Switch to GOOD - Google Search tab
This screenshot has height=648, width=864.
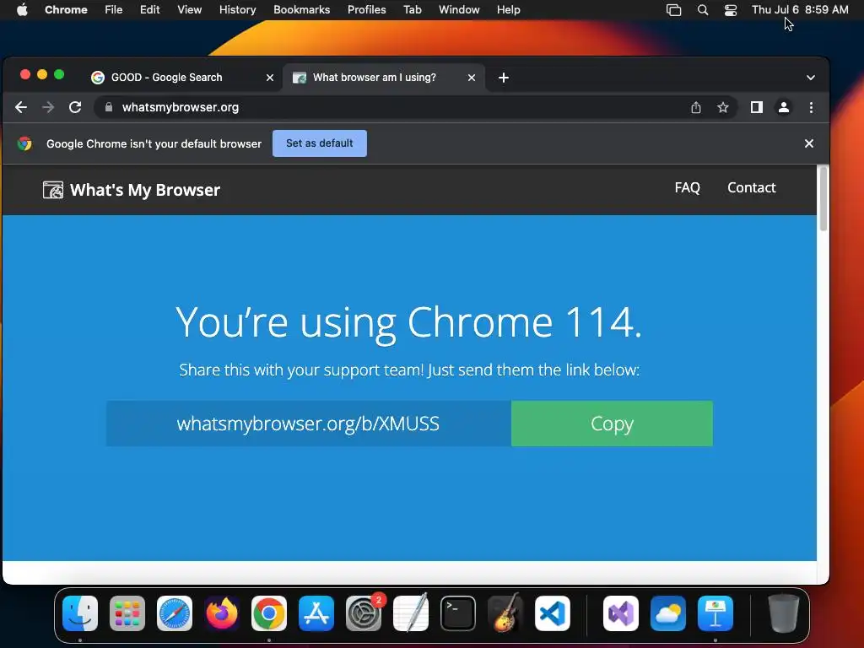(182, 78)
